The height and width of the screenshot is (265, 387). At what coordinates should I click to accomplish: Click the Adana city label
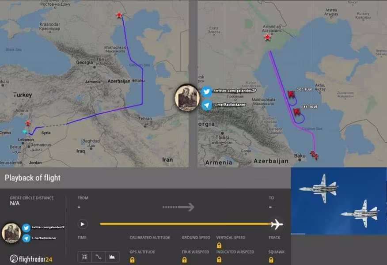coord(22,110)
